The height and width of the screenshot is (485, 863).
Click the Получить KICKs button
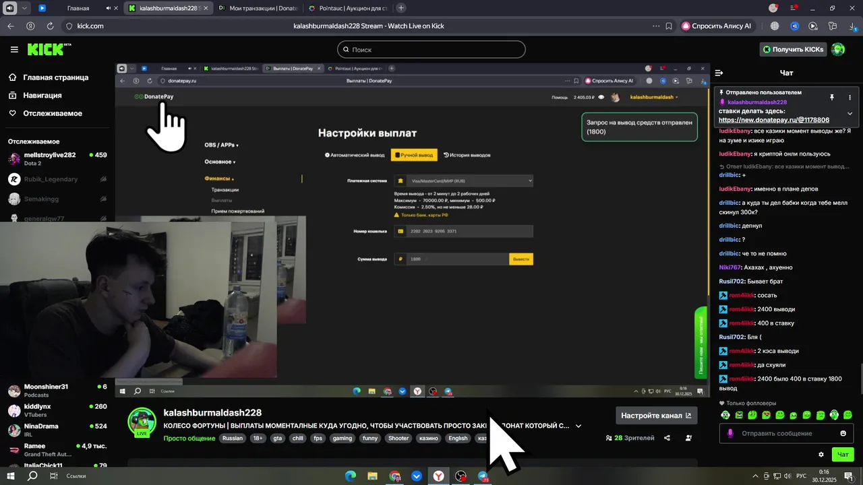(793, 49)
